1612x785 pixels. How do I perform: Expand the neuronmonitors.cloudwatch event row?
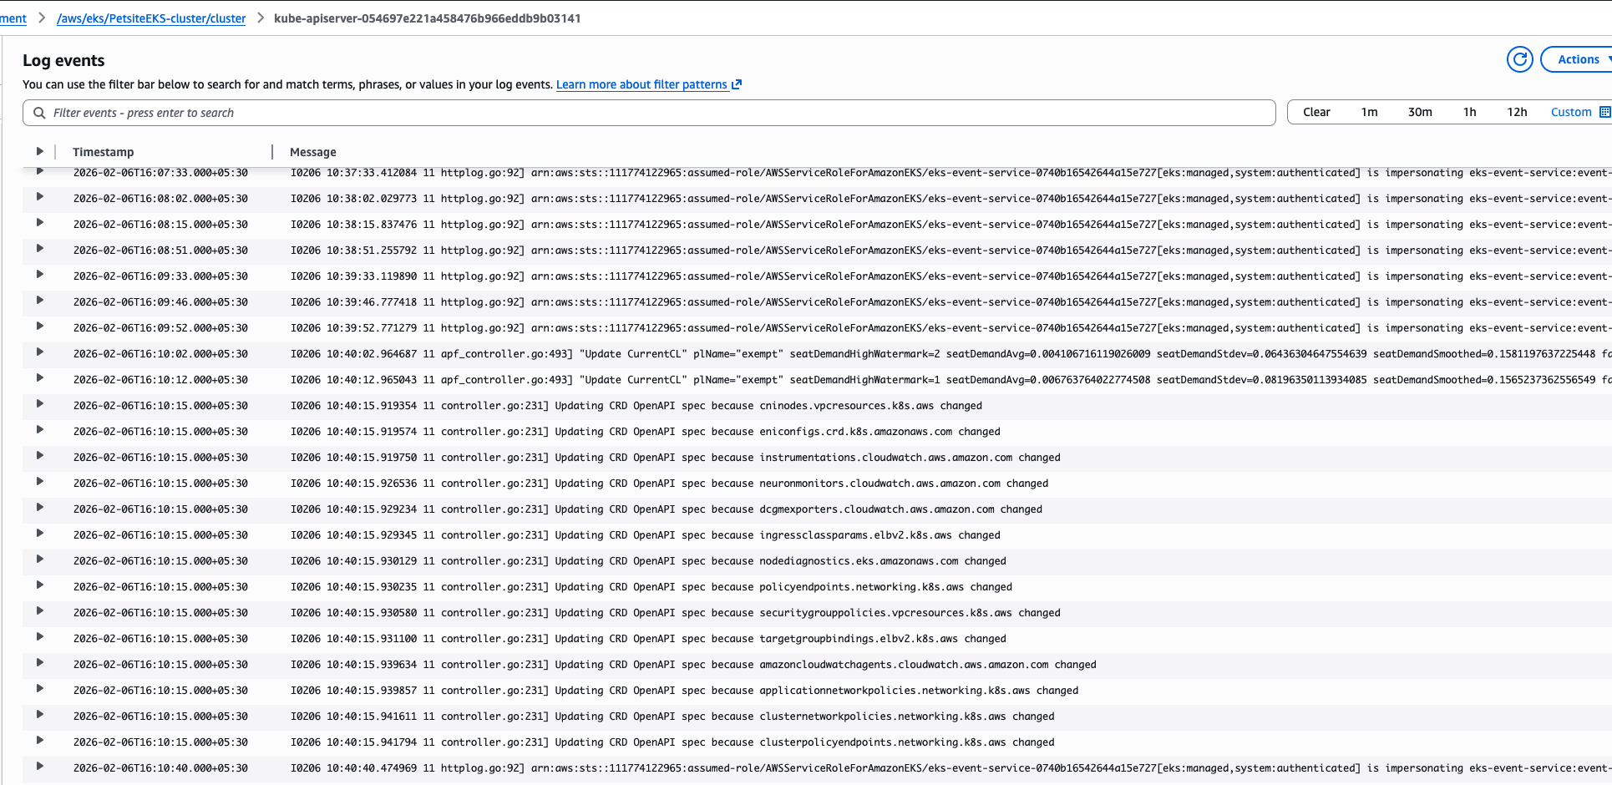[39, 482]
